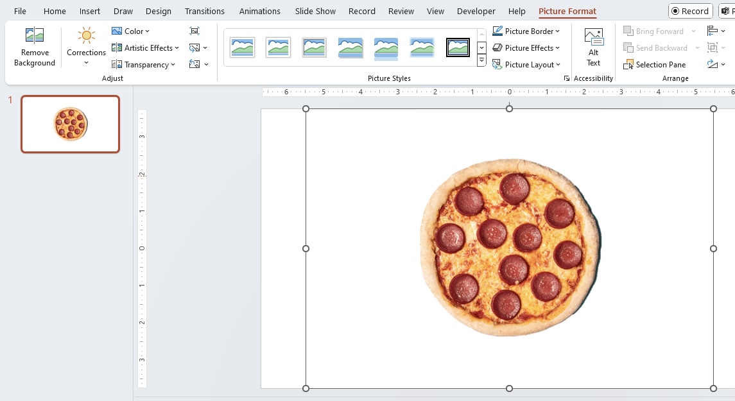Open the Picture Layout dropdown
Image resolution: width=735 pixels, height=401 pixels.
click(x=526, y=65)
